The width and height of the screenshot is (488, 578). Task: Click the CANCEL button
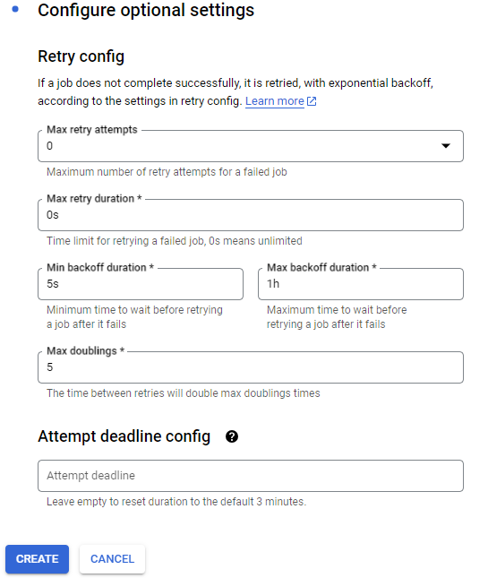tap(112, 559)
